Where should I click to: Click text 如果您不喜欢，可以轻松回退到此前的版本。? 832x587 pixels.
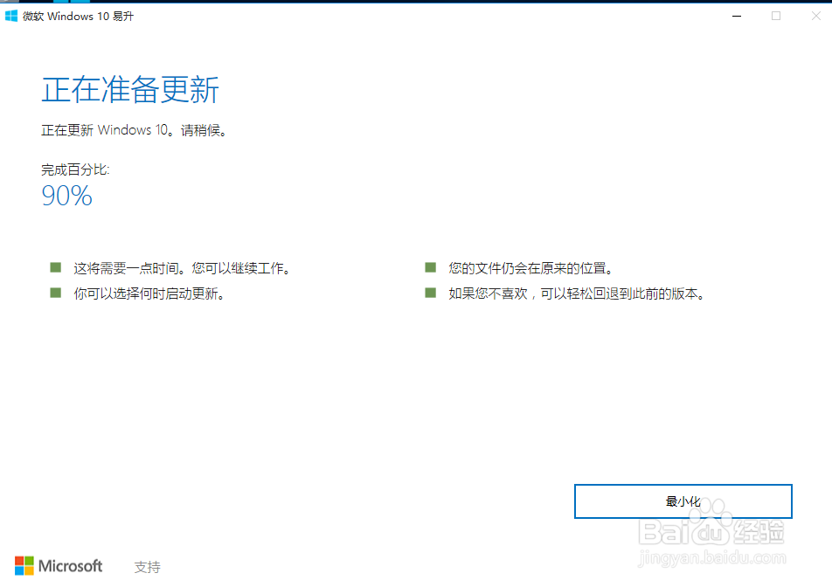click(577, 293)
